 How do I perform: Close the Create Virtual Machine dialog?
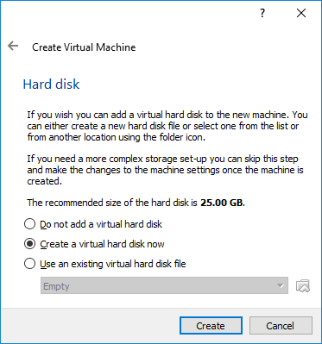coord(301,13)
